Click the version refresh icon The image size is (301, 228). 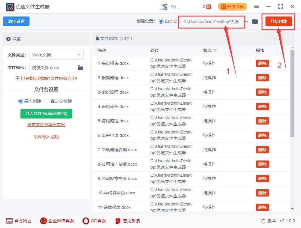[263, 221]
